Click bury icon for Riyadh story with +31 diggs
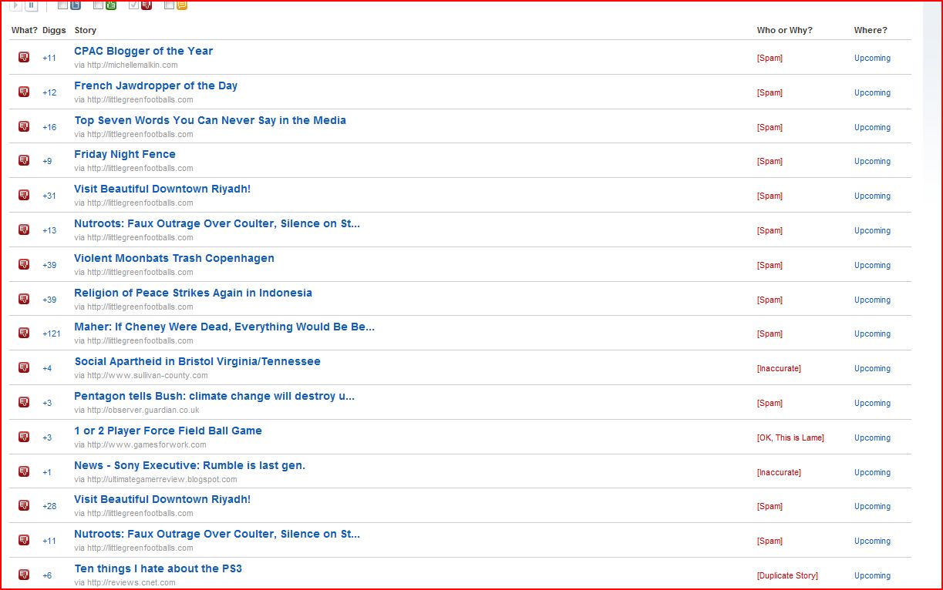The height and width of the screenshot is (590, 943). coord(24,195)
